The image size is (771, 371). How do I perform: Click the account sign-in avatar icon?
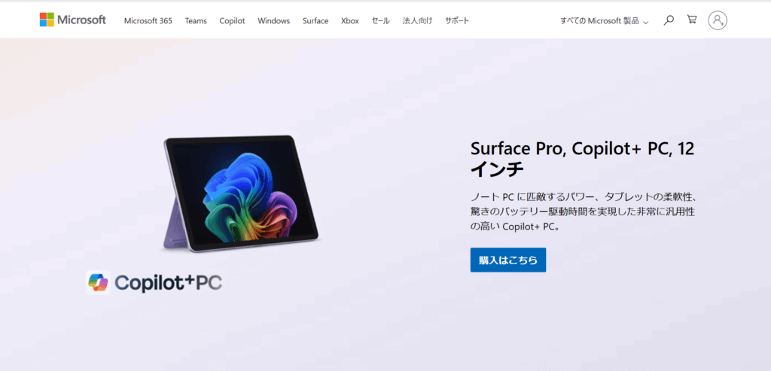(x=718, y=20)
